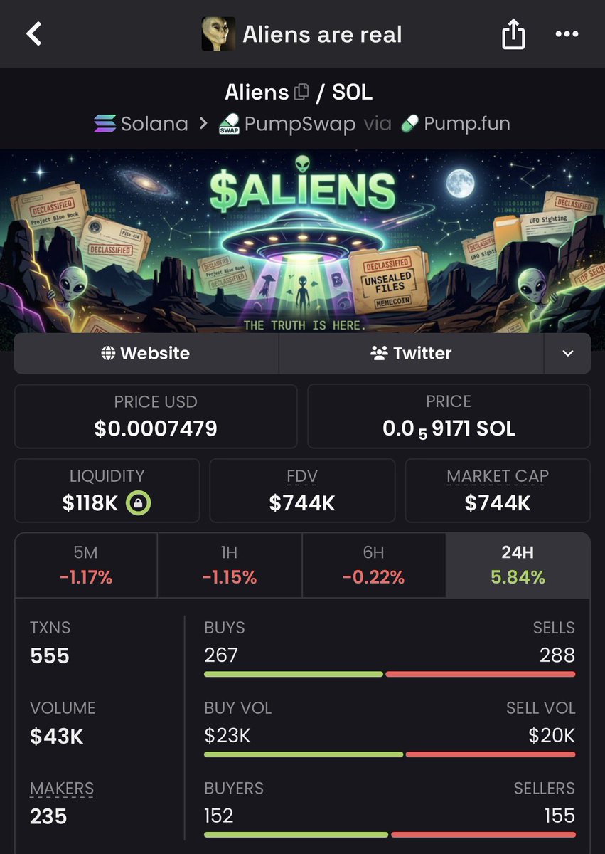Click the buys versus sells bar
605x854 pixels.
coord(389,673)
